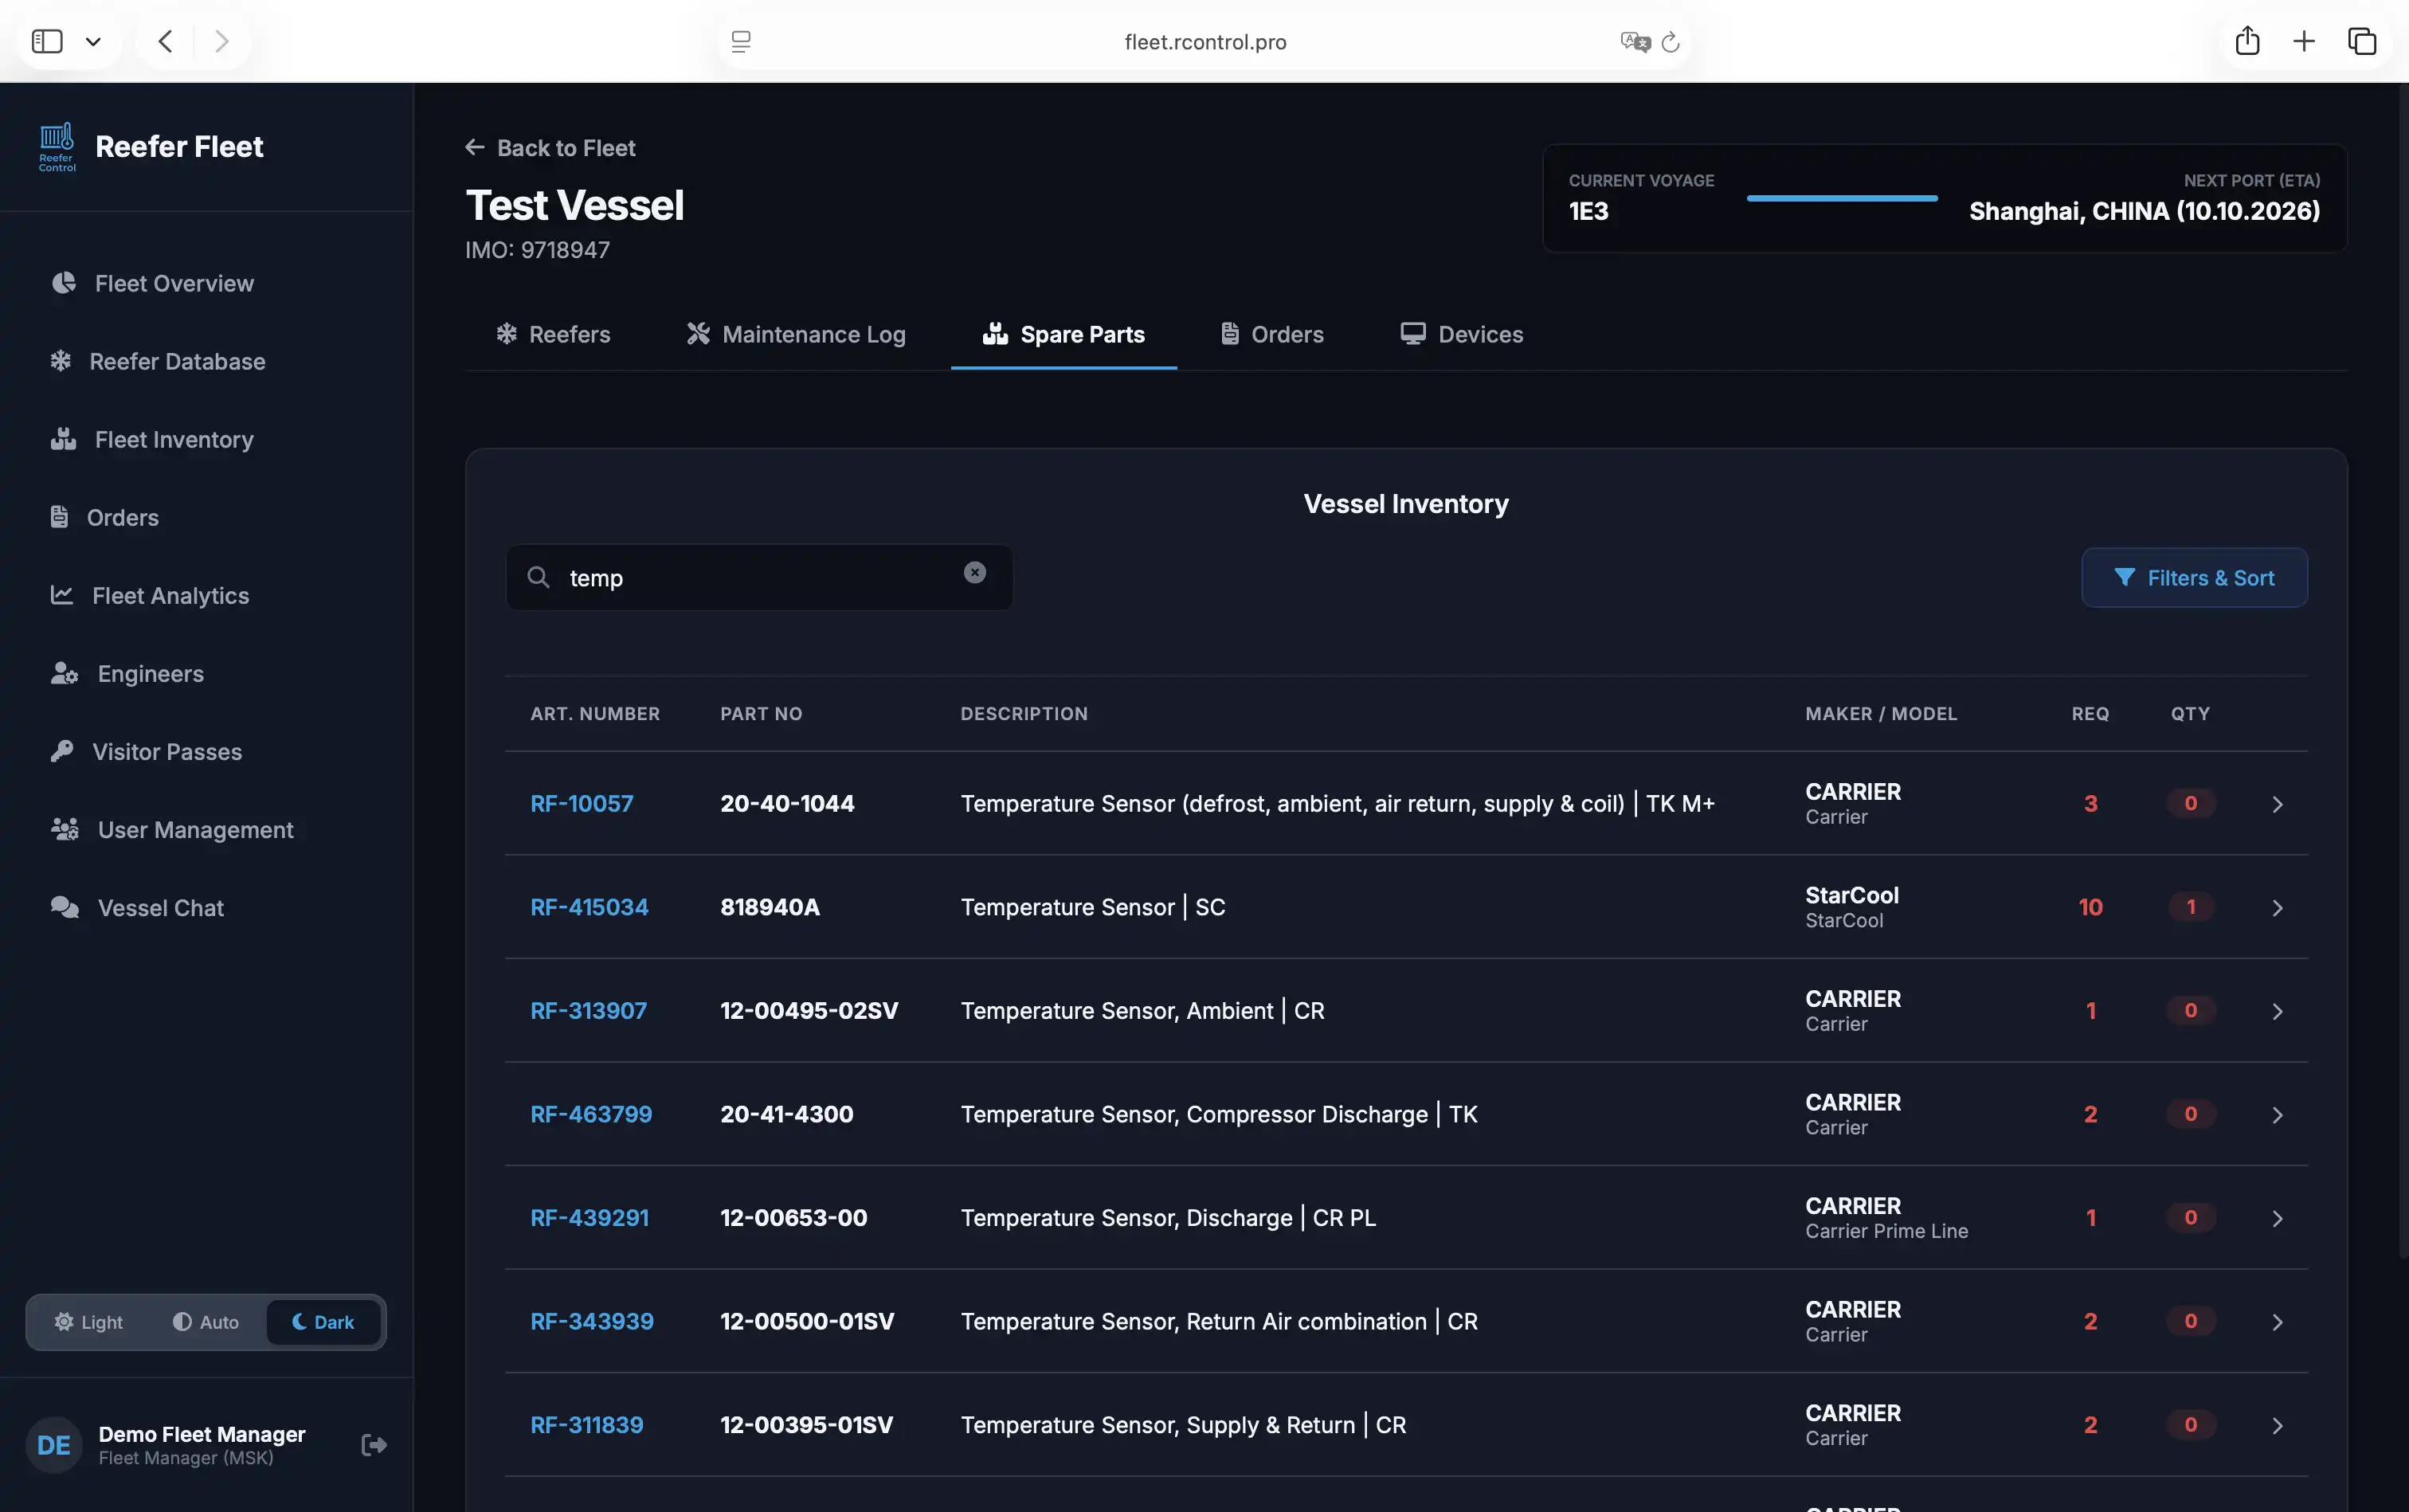Screen dimensions: 2409x1512
Task: Click the browser back button
Action: click(166, 41)
